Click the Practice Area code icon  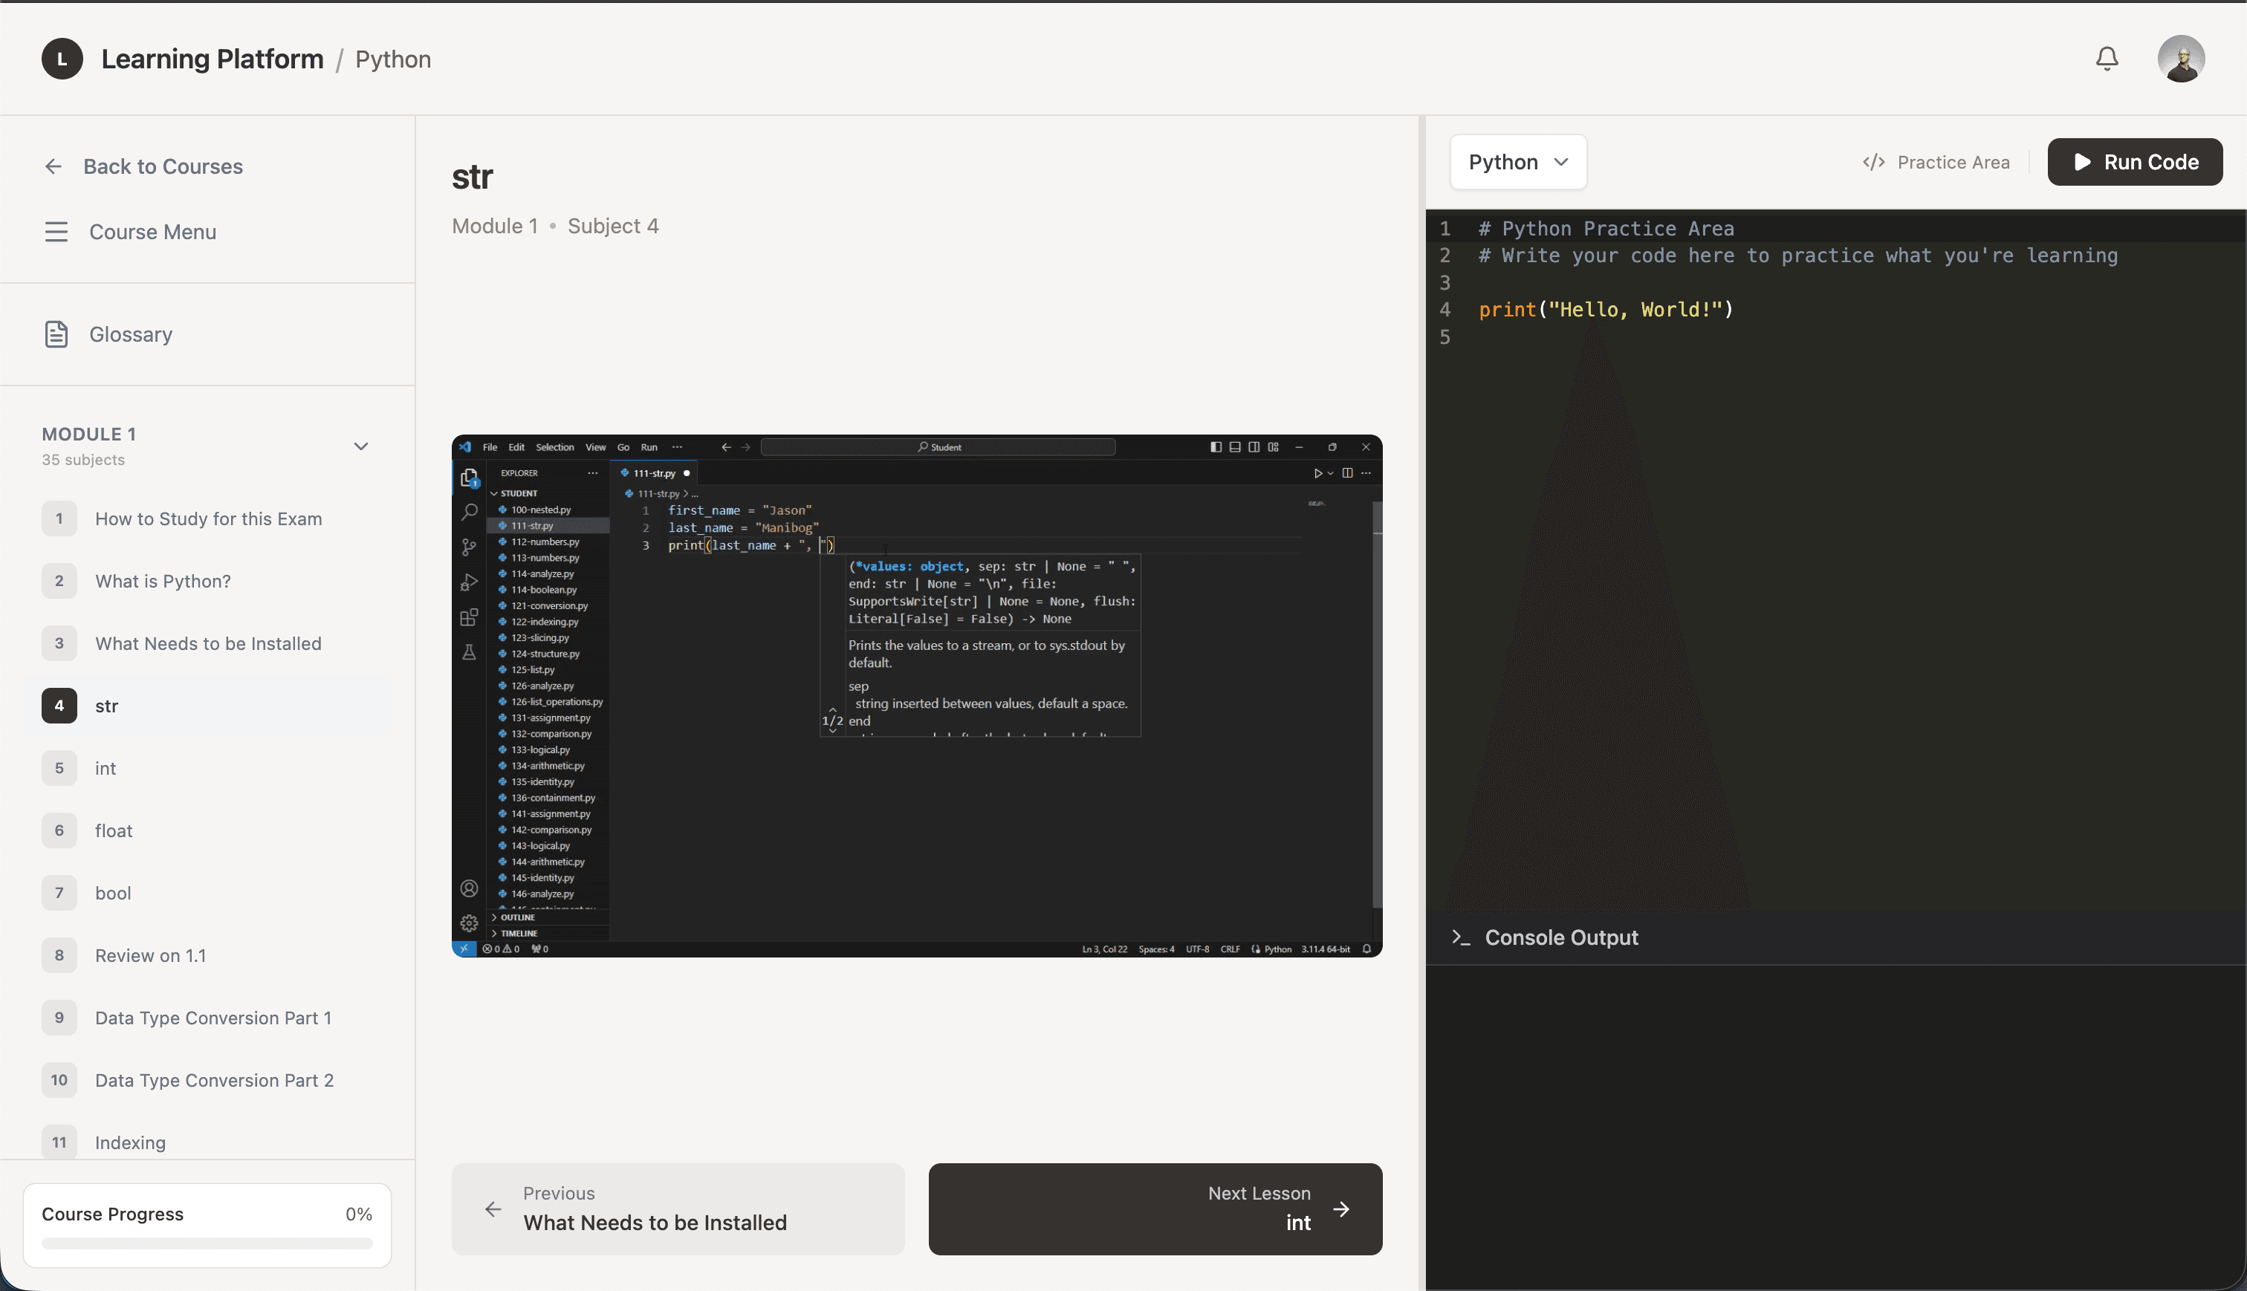(x=1872, y=162)
